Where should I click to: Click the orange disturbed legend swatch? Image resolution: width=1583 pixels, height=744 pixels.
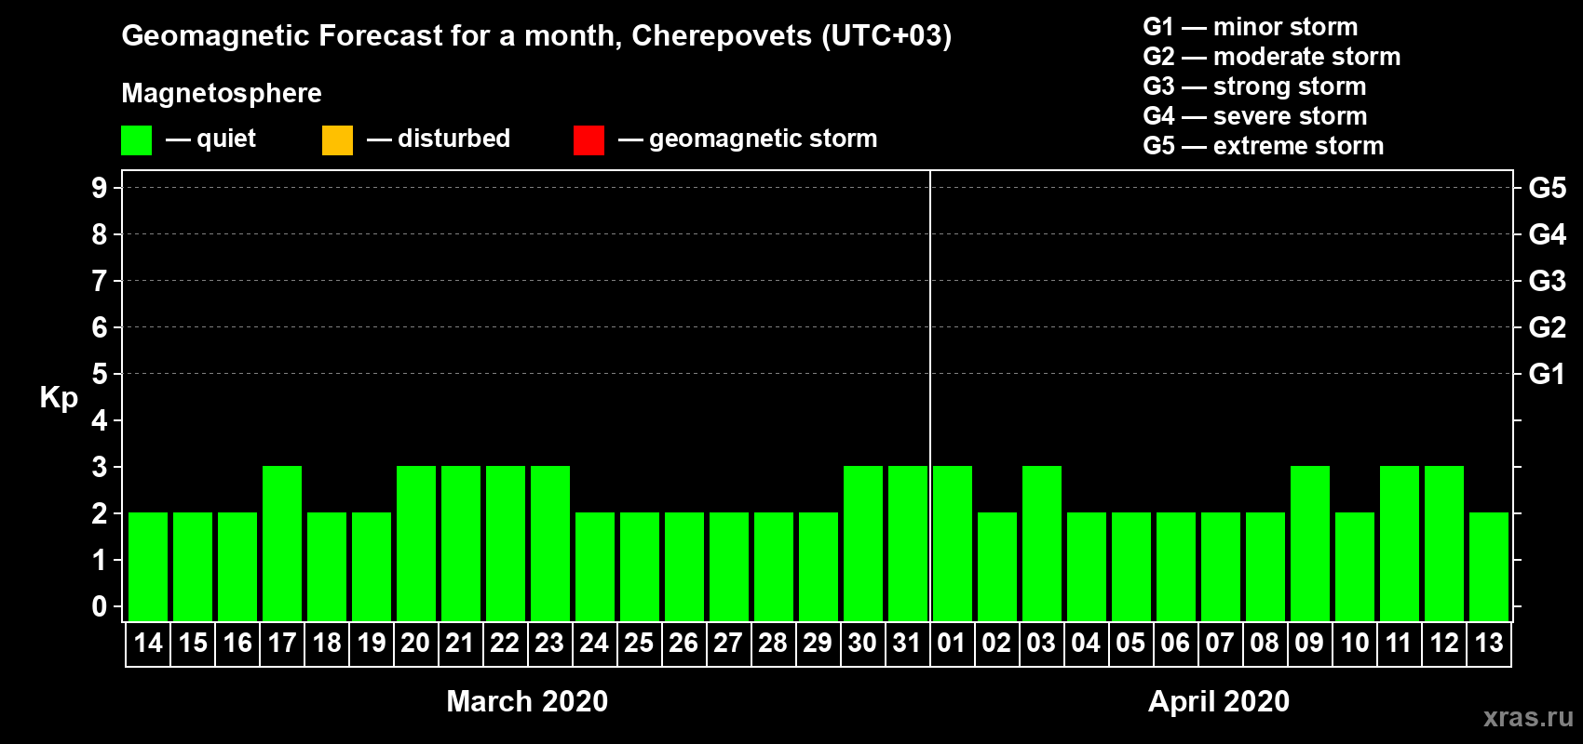[337, 140]
